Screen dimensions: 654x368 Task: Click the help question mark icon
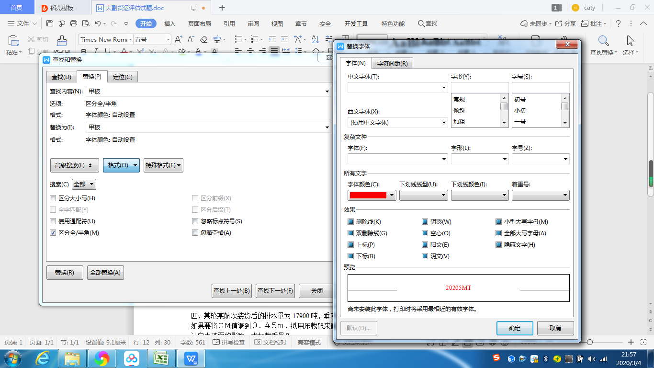618,23
